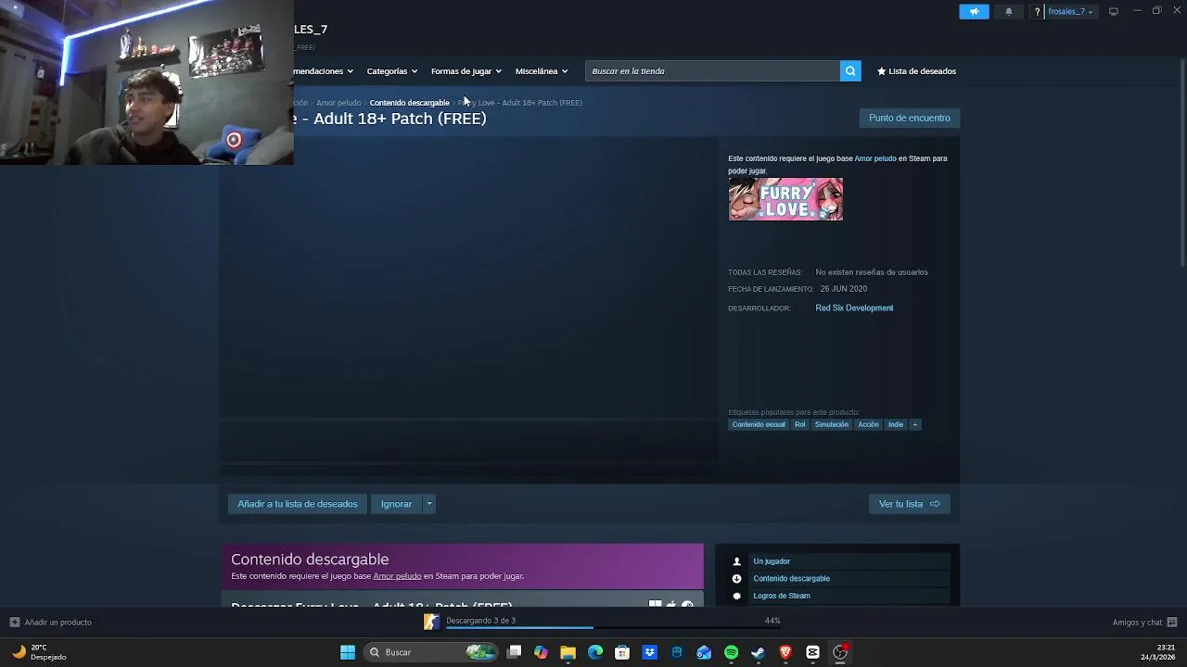Viewport: 1187px width, 667px height.
Task: Click the Furry Love base game thumbnail
Action: 785,199
